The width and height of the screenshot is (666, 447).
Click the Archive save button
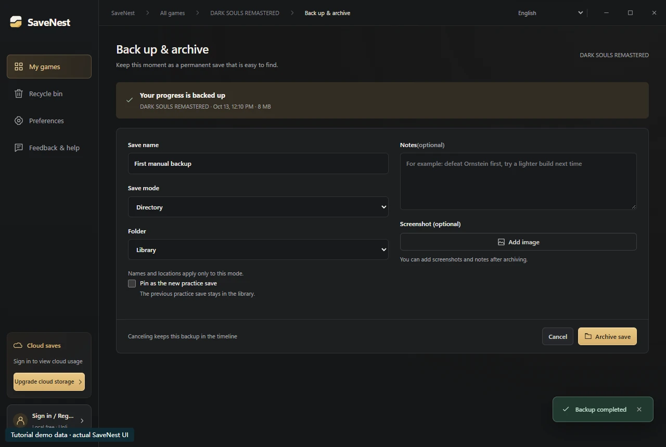[607, 336]
